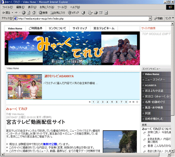Image resolution: width=175 pixels, height=157 pixels.
Task: Select the ご利用条件 navigation tab
Action: [35, 28]
